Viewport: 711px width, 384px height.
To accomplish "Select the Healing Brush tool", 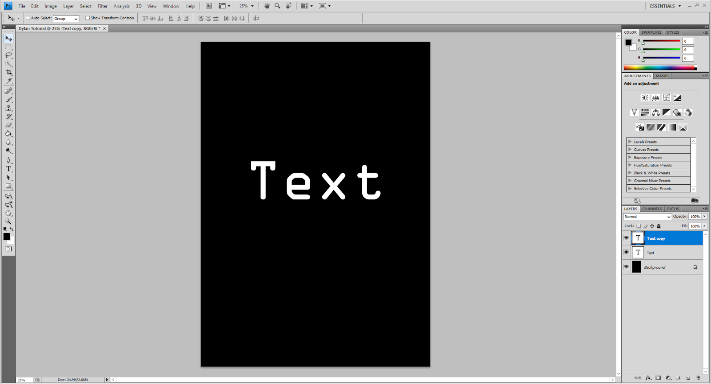I will [x=8, y=91].
